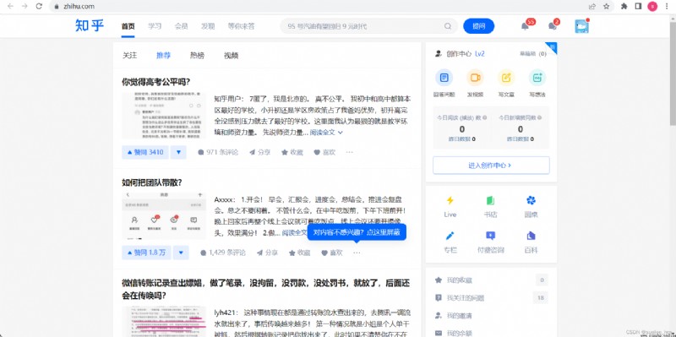This screenshot has height=337, width=676.
Task: Switch to 热榜 feed tab
Action: (197, 56)
